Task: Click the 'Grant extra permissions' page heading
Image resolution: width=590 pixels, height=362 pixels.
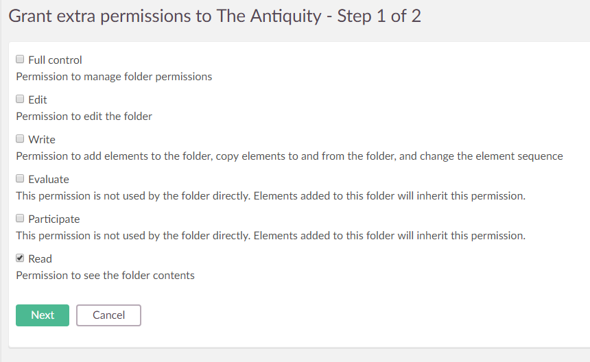Action: coord(215,16)
